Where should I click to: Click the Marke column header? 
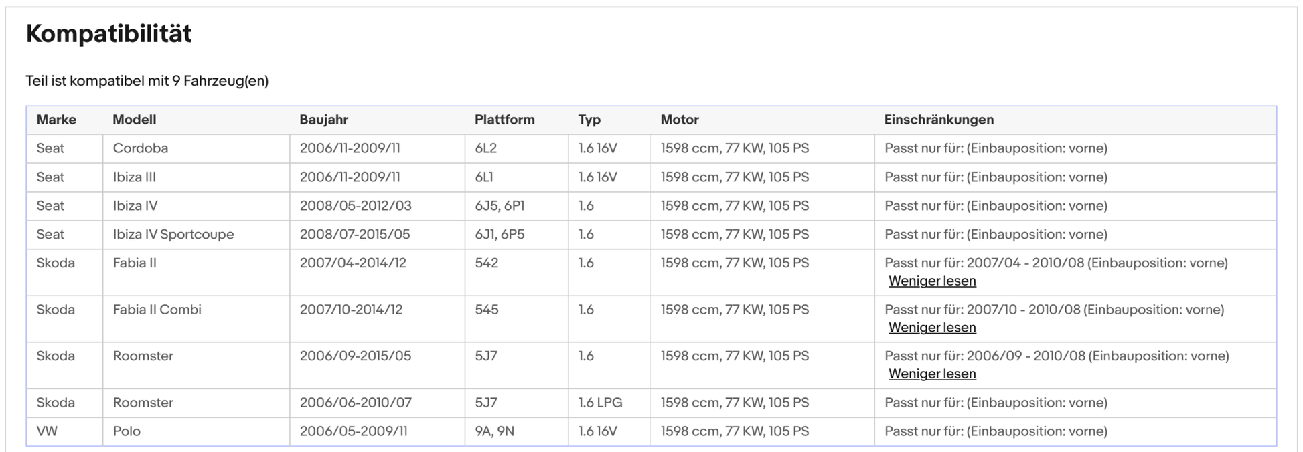pyautogui.click(x=56, y=120)
